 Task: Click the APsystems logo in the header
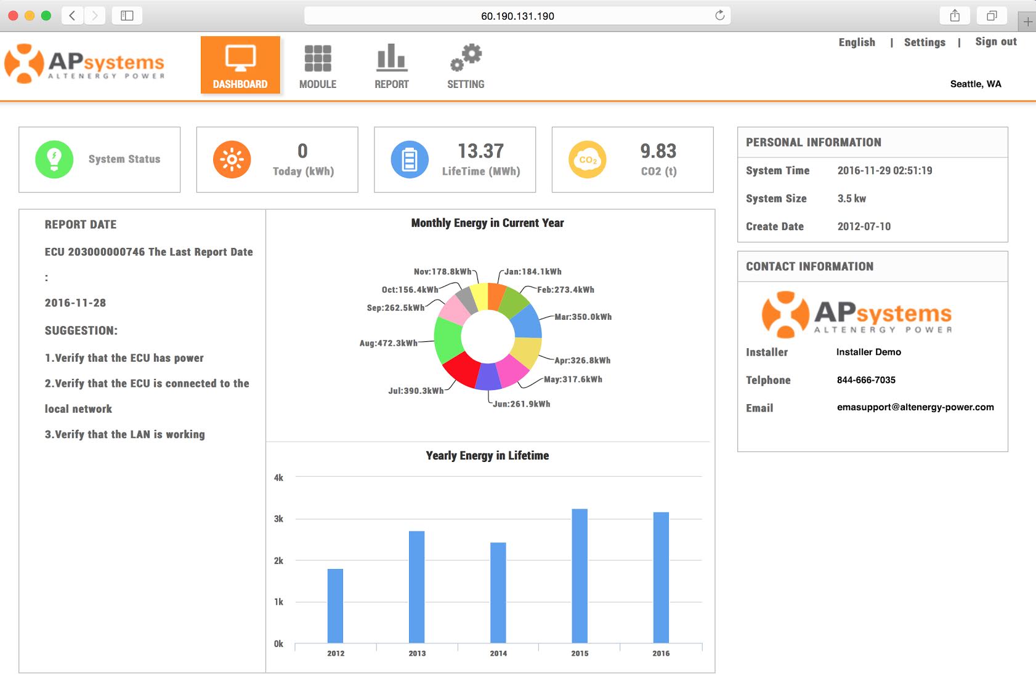(85, 62)
